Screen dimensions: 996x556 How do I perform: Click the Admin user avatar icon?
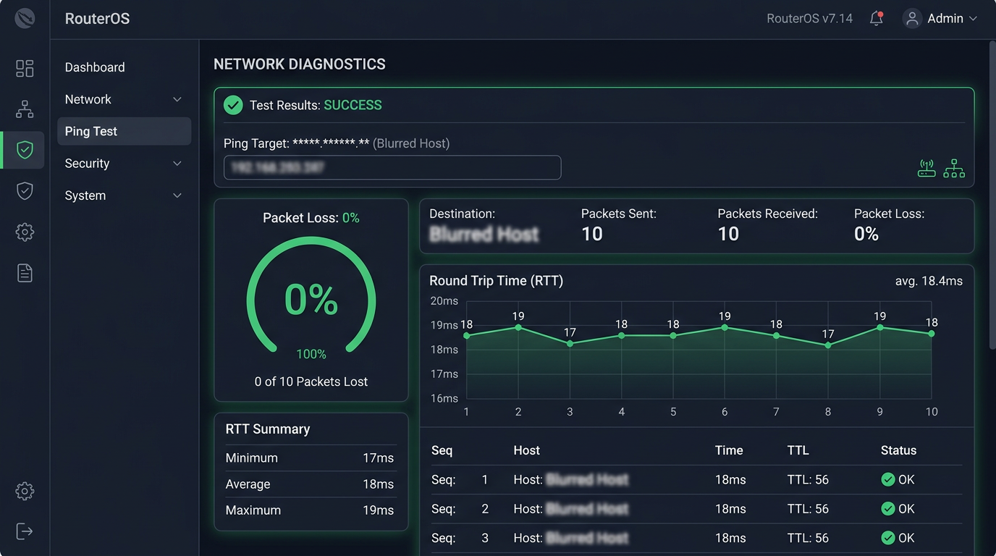click(912, 19)
